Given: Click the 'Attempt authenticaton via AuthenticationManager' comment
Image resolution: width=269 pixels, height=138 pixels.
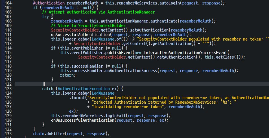Looking at the screenshot, I should tap(99, 12).
